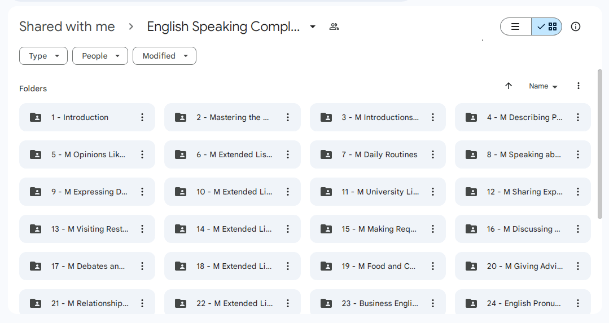Open the 6 - M Extended Lis... folder
The image size is (609, 323).
(x=233, y=154)
